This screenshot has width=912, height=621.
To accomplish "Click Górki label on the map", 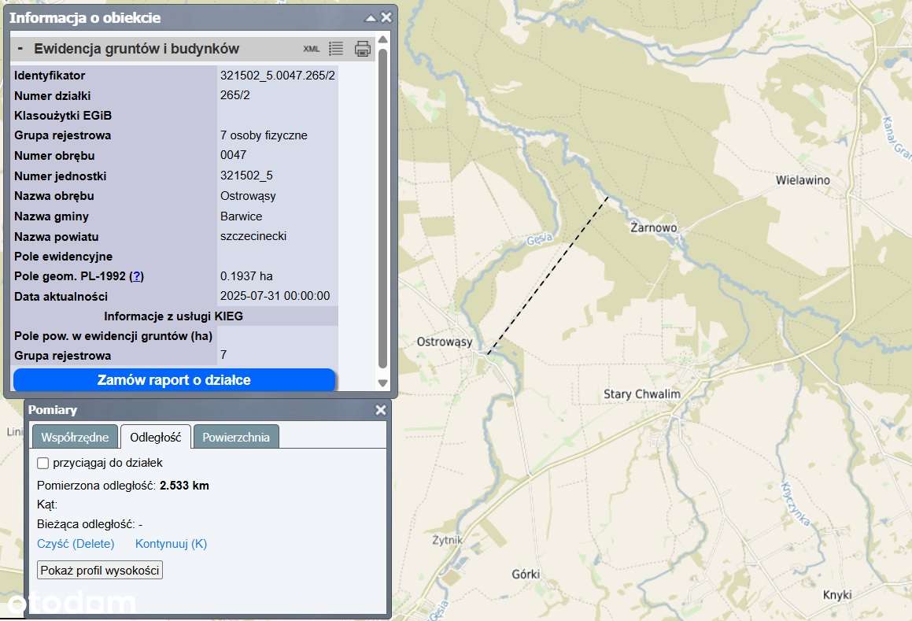I will click(x=526, y=575).
